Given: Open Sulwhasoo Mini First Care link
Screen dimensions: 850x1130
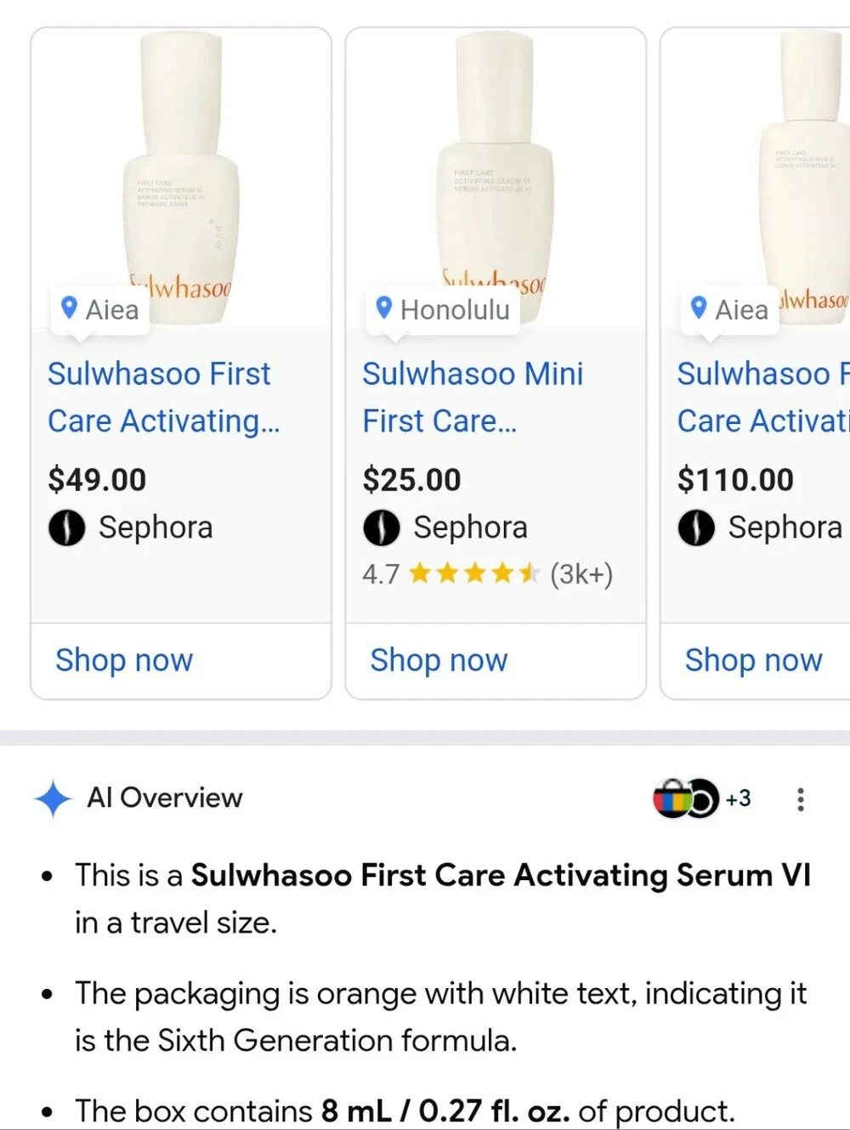Looking at the screenshot, I should pos(473,397).
